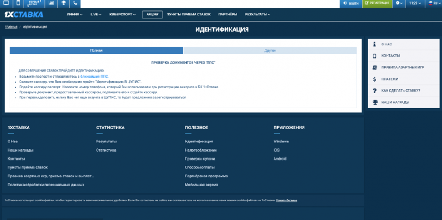Open the settings gear dropdown

coord(399,3)
